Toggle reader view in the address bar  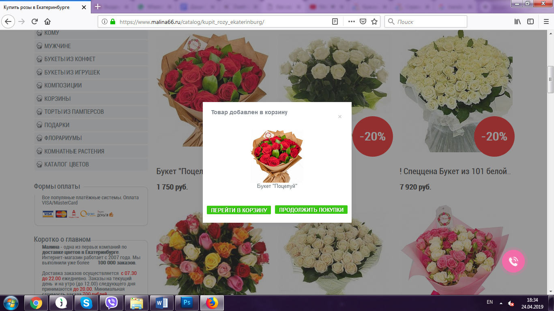(335, 22)
